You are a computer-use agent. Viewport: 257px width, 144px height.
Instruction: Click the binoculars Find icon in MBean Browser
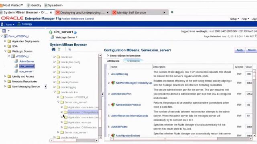[53, 49]
